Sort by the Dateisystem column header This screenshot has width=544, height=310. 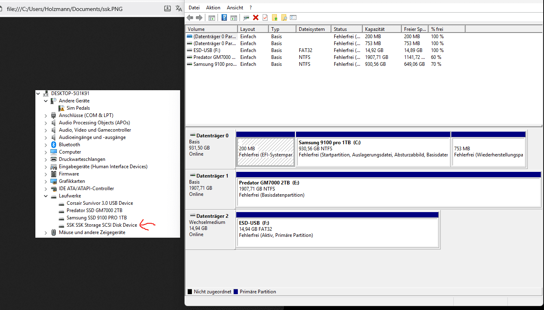[x=313, y=29]
